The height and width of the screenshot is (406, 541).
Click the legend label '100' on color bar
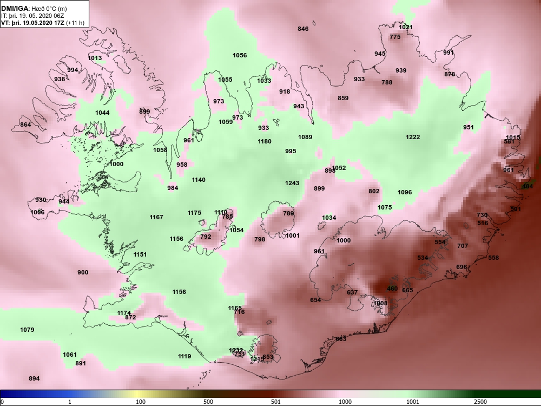click(x=141, y=402)
